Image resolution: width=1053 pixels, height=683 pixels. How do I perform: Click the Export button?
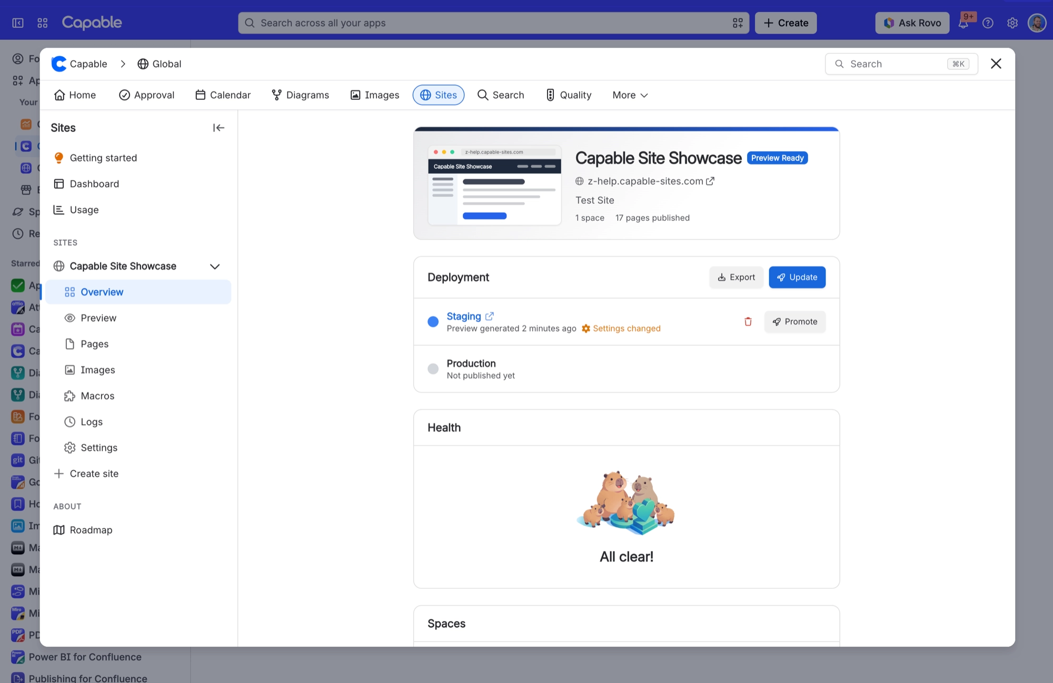tap(736, 277)
